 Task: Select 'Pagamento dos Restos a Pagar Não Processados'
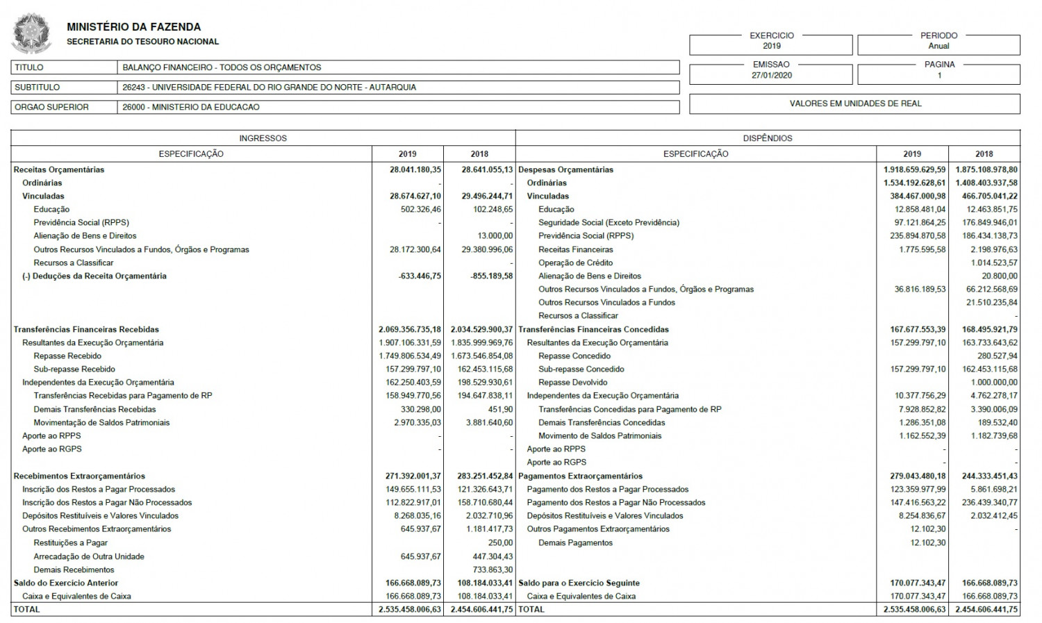click(616, 503)
